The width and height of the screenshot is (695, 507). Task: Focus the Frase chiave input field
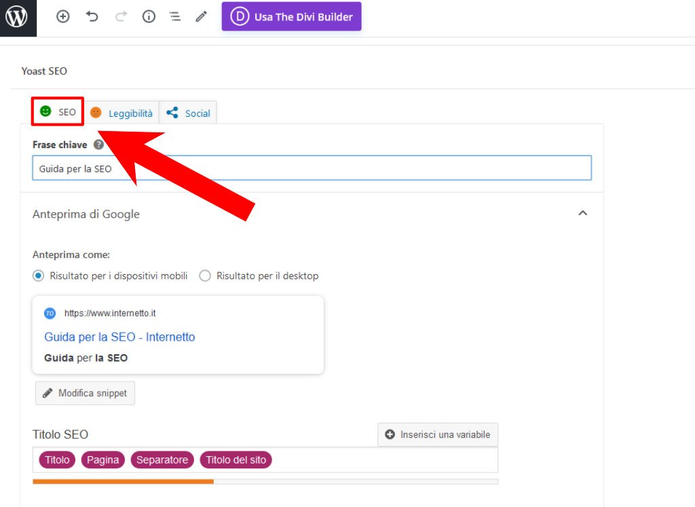(x=312, y=168)
